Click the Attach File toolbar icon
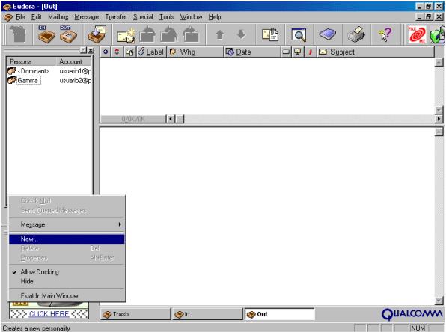The height and width of the screenshot is (332, 446). (x=270, y=34)
